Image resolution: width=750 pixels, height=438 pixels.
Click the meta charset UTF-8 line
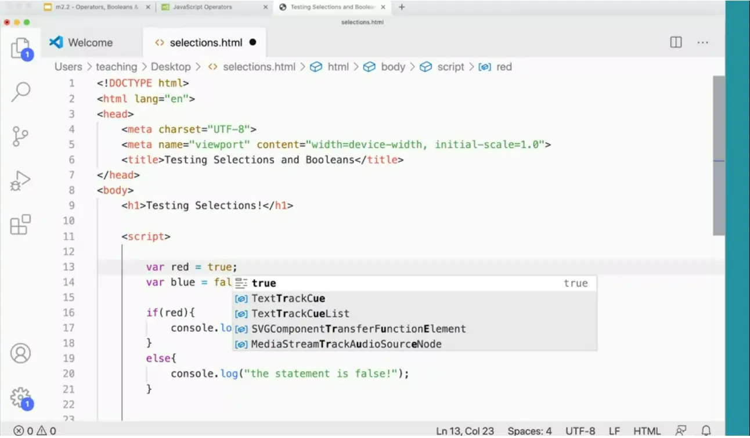pos(189,129)
